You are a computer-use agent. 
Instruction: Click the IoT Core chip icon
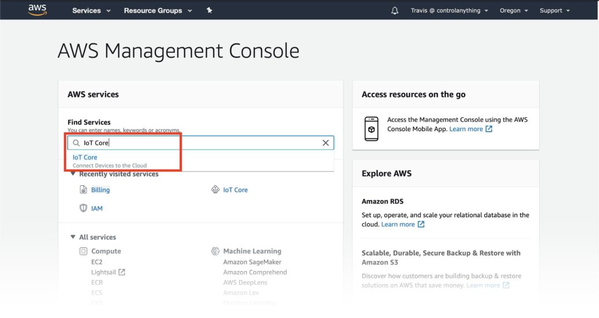point(216,190)
